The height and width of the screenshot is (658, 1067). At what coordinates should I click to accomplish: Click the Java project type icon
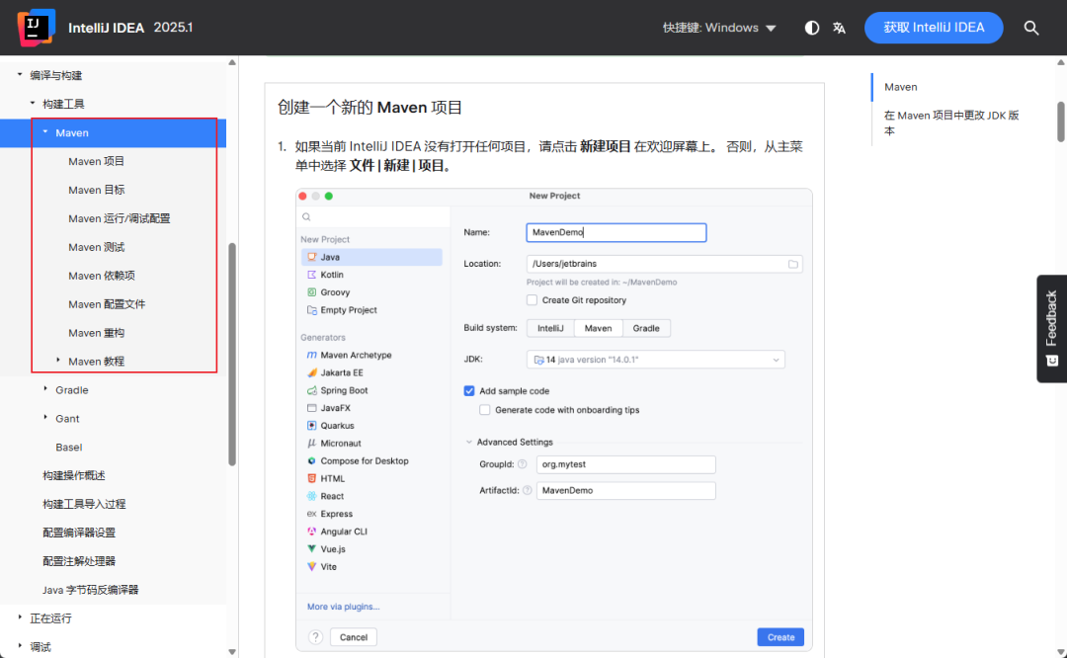pos(311,257)
